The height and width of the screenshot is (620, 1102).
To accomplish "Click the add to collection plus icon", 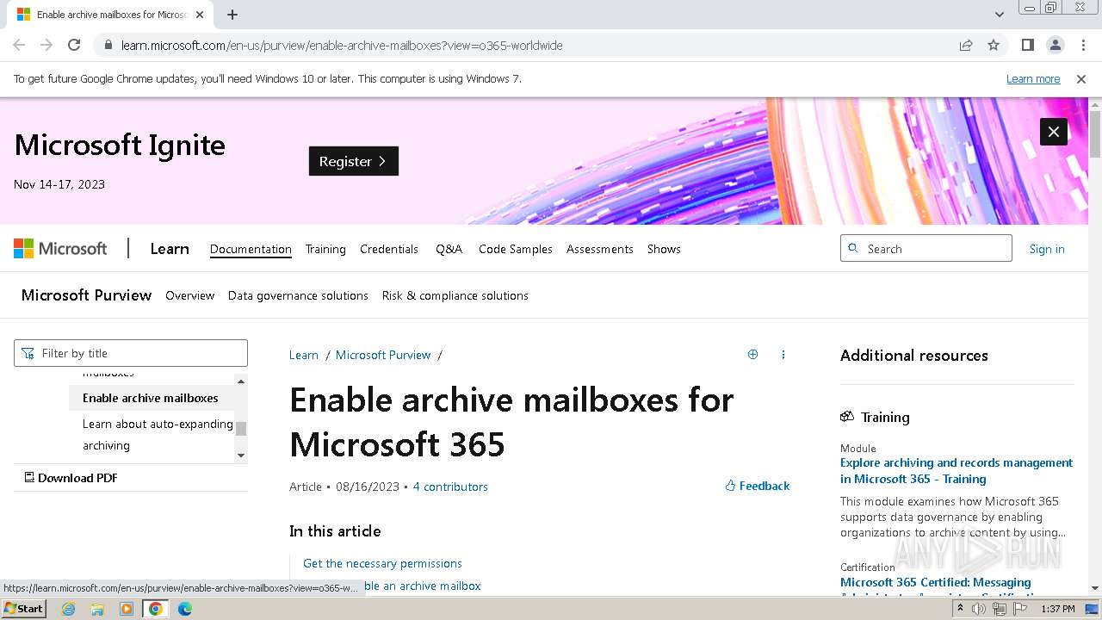I will click(752, 354).
